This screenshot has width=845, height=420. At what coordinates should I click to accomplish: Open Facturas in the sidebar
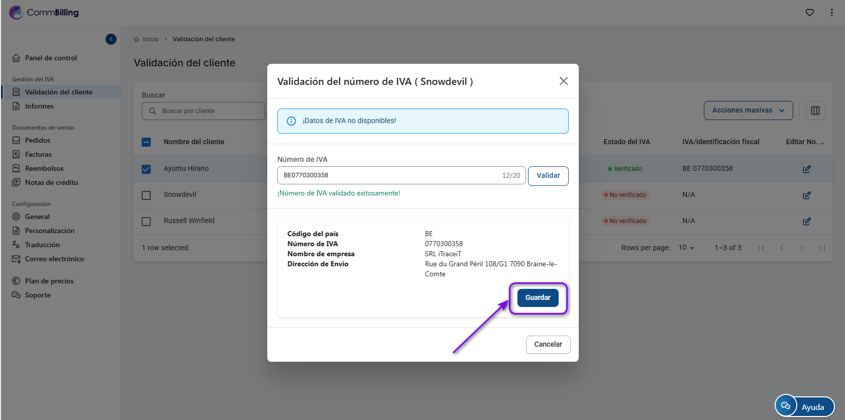(x=38, y=154)
